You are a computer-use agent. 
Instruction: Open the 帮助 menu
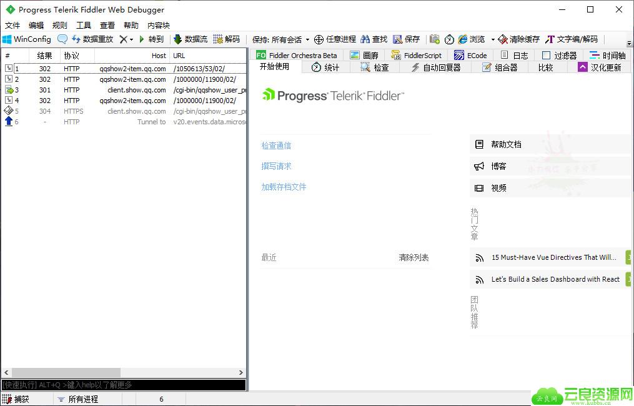point(131,26)
